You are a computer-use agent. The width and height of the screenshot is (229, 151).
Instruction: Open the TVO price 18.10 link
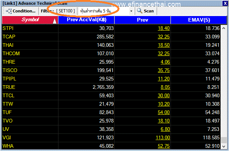point(164,121)
